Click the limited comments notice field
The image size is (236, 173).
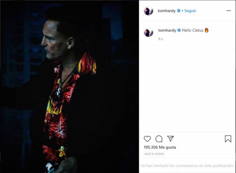click(187, 166)
